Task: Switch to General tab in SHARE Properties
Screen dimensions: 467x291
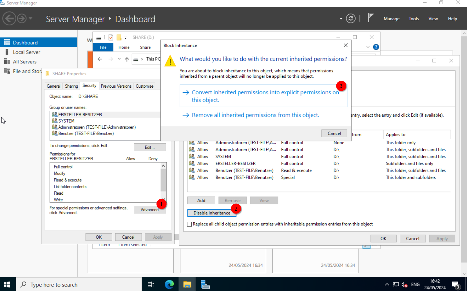Action: click(53, 86)
